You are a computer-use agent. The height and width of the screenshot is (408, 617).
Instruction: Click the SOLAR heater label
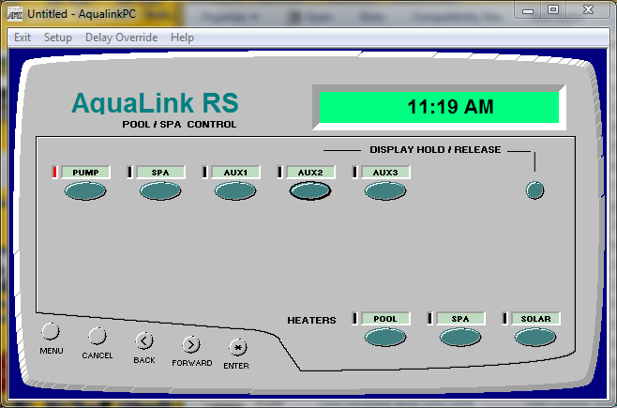click(x=535, y=319)
